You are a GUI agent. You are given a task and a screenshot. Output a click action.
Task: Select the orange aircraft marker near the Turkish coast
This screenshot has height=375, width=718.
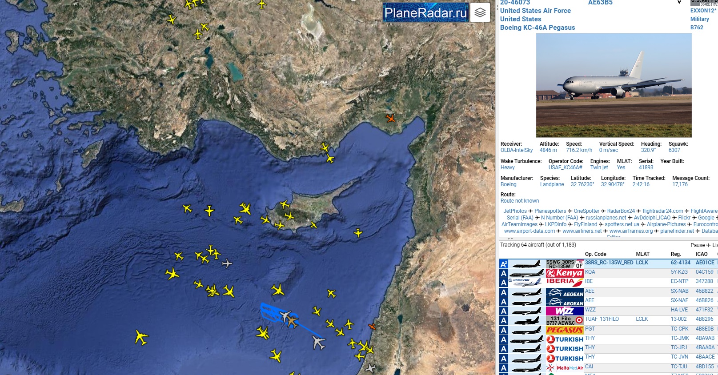click(390, 118)
